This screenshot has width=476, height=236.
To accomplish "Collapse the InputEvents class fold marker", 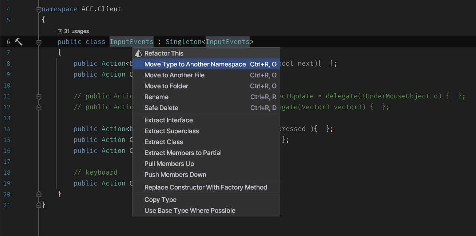I will click(x=39, y=42).
